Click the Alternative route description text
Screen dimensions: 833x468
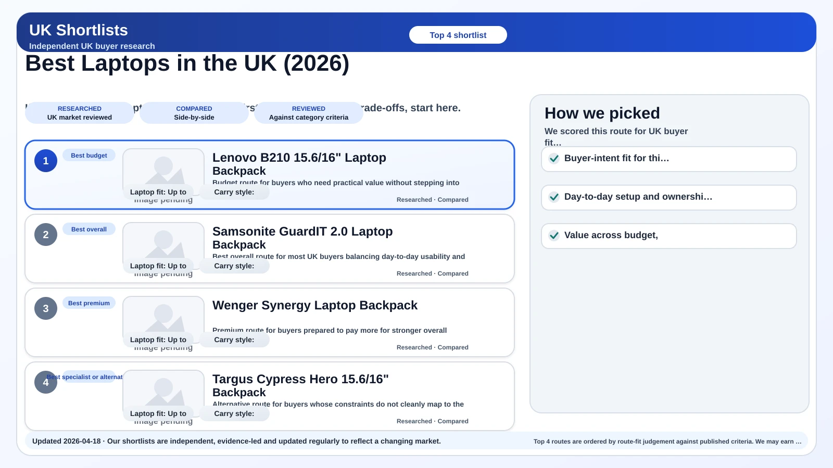point(338,404)
